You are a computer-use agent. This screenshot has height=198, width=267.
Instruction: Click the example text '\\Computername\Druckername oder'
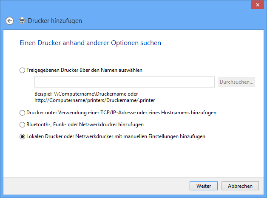[96, 94]
